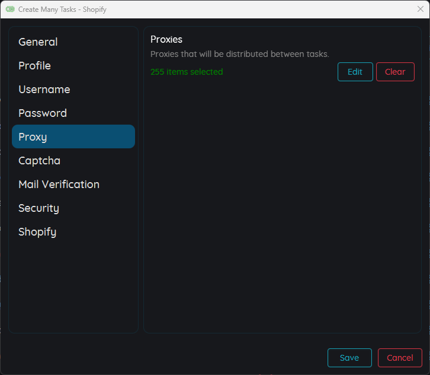Viewport: 430px width, 375px height.
Task: Open the Security section
Action: point(38,208)
